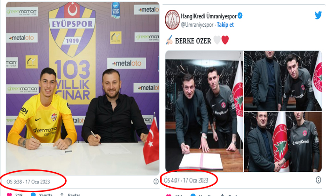This screenshot has width=326, height=196.
Task: Open the Eyüpspor signing photo
Action: [83, 89]
